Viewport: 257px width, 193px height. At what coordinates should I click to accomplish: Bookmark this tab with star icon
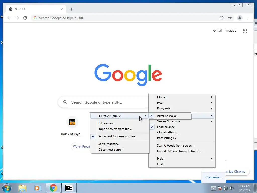(x=230, y=18)
